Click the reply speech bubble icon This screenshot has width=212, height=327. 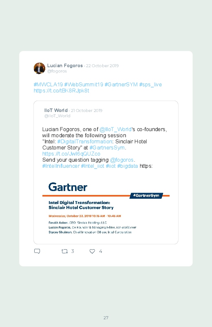[x=37, y=251]
